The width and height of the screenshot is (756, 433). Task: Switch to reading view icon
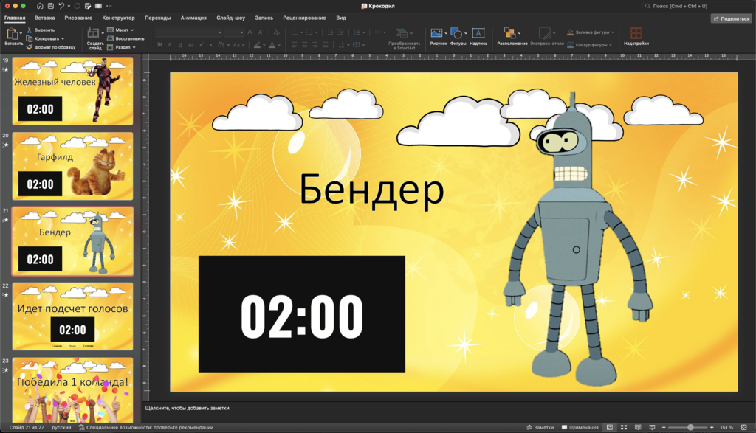638,427
